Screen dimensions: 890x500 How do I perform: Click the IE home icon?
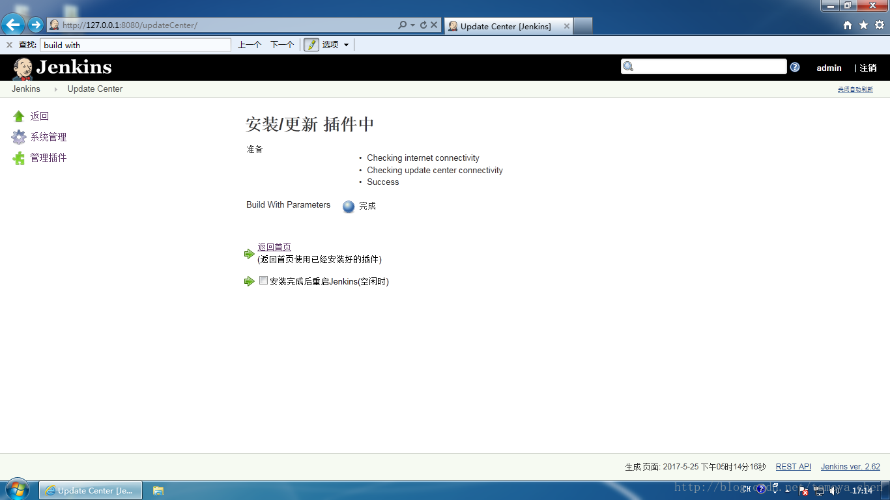click(x=848, y=25)
